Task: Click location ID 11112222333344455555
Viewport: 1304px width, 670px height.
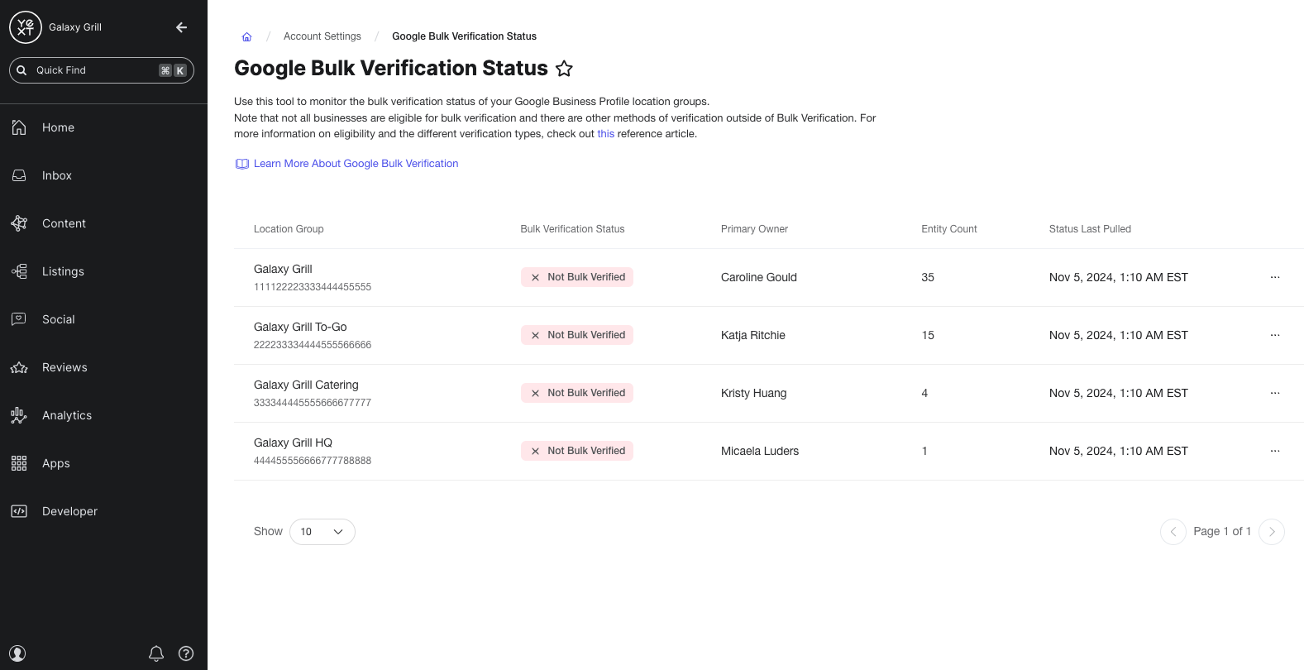Action: (x=313, y=287)
